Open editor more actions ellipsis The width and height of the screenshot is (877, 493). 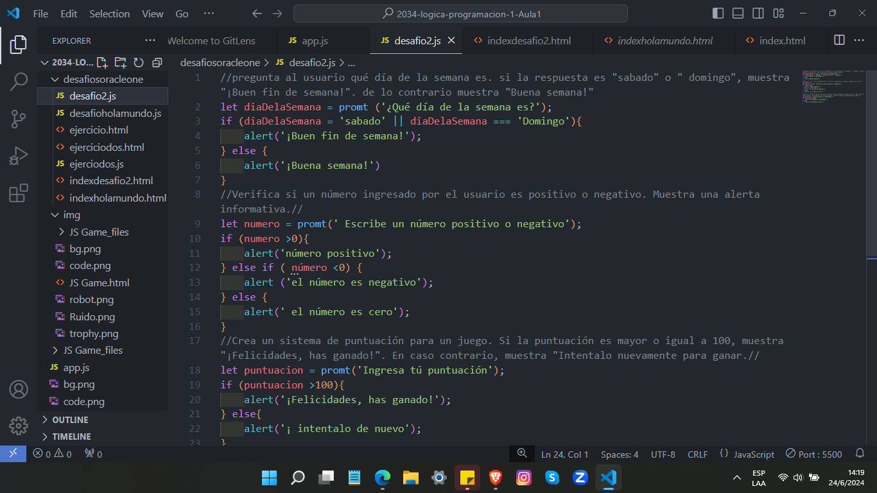(x=859, y=40)
